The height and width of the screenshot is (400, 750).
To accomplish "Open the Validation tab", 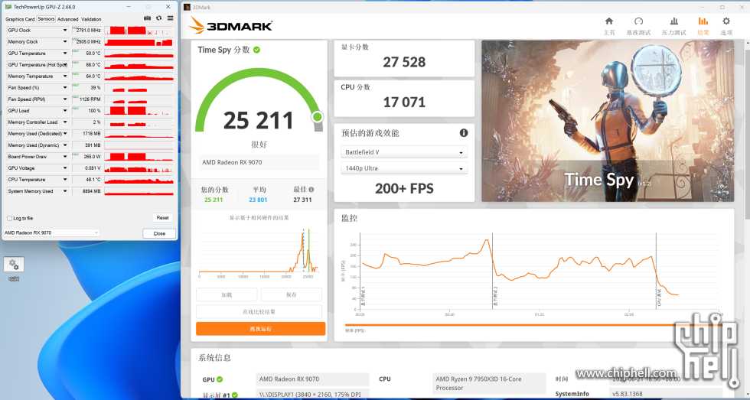I will pos(91,19).
